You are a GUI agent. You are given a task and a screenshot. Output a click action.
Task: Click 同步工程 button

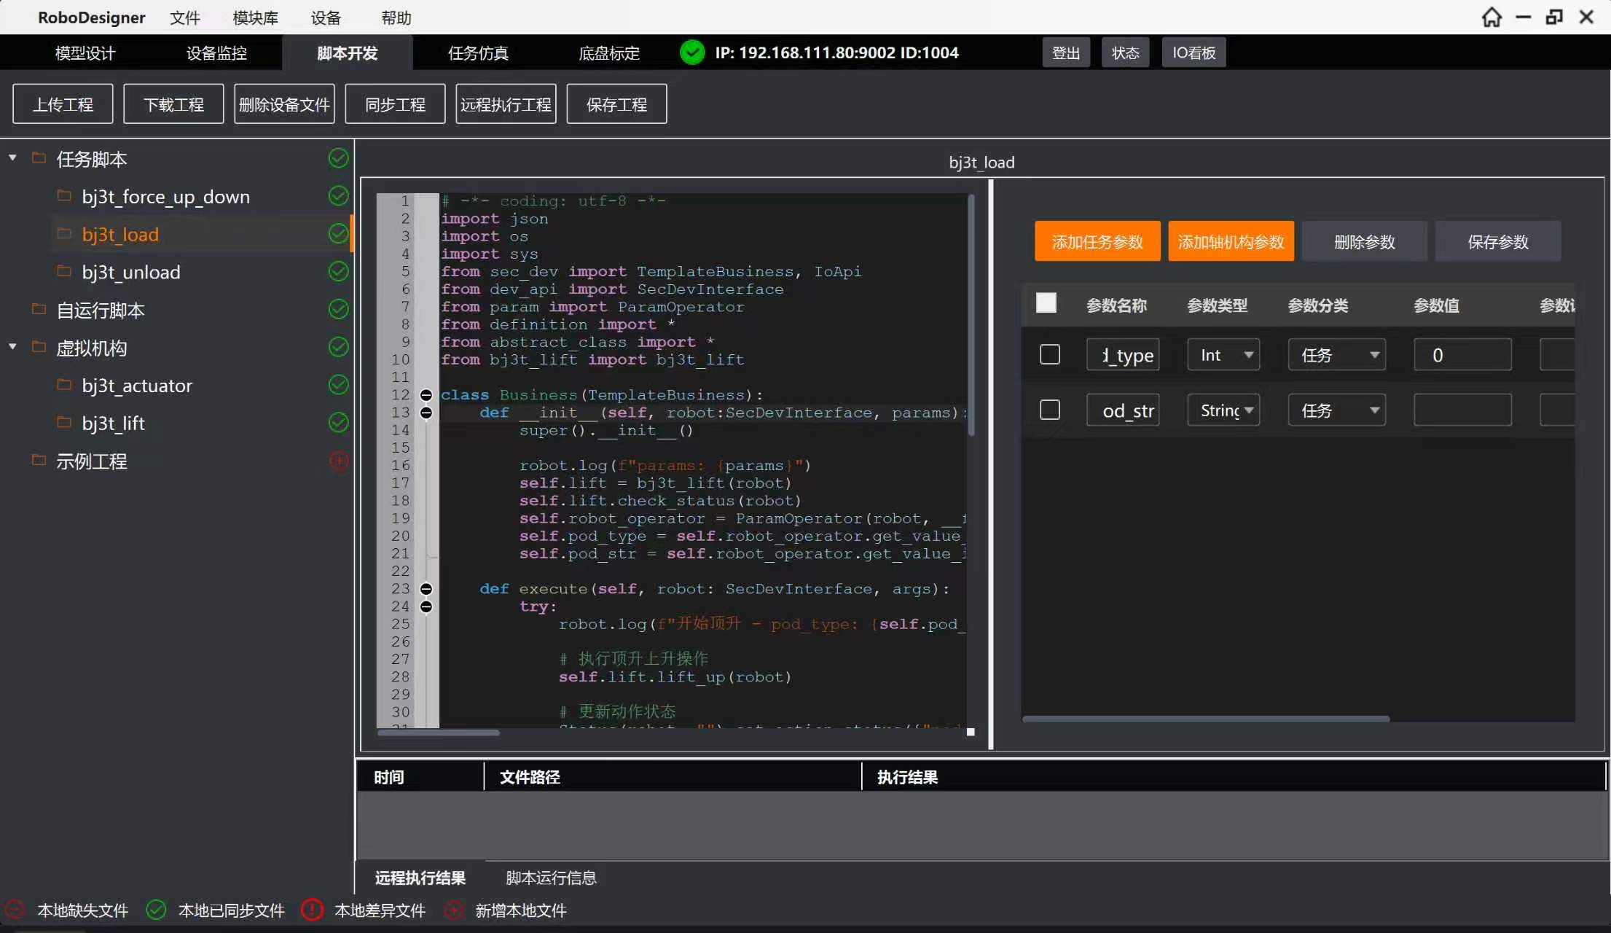coord(395,104)
